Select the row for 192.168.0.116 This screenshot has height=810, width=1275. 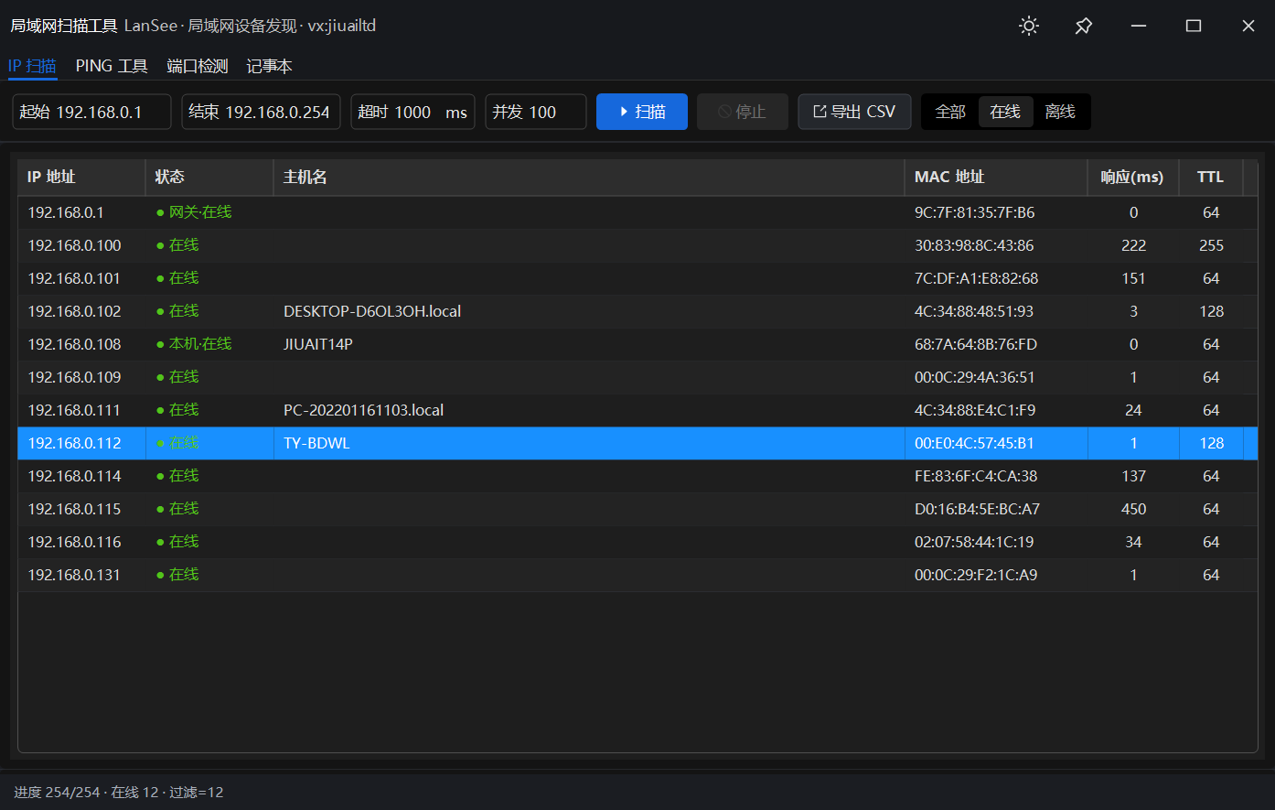coord(637,542)
